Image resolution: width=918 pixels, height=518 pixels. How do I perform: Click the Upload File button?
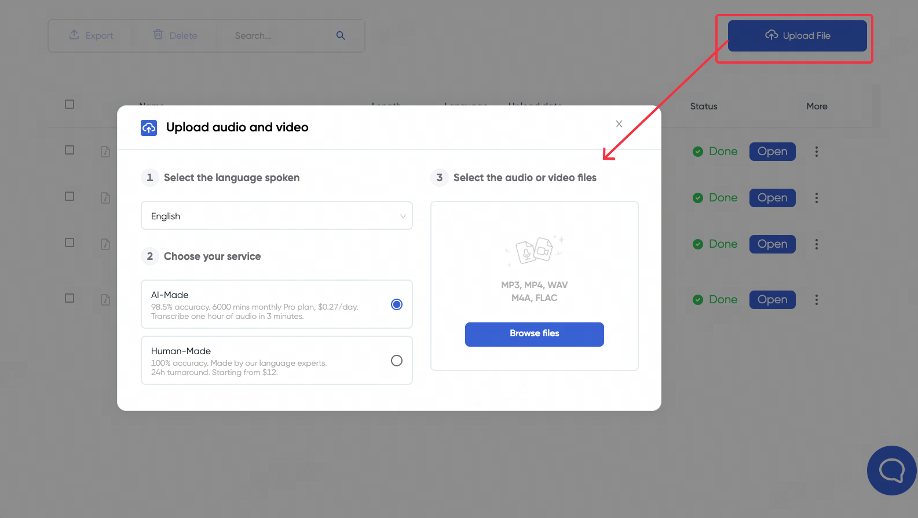pos(797,36)
